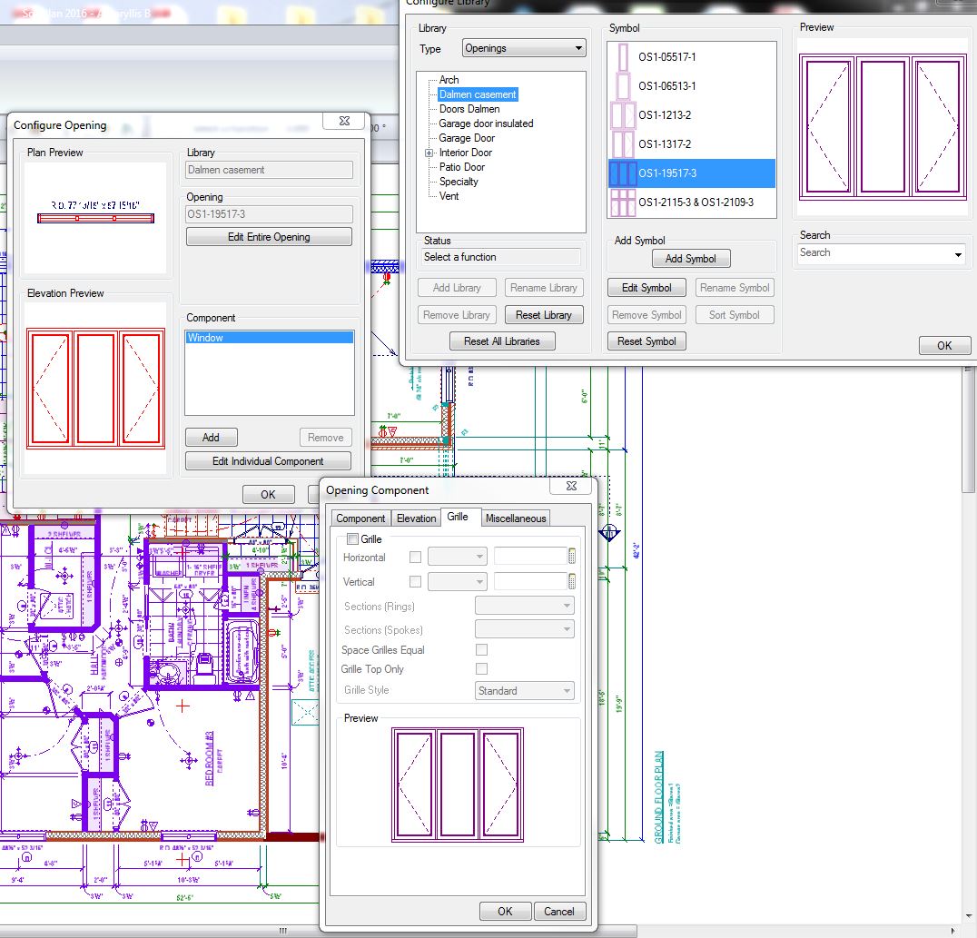
Task: Switch to the Component tab
Action: click(360, 518)
